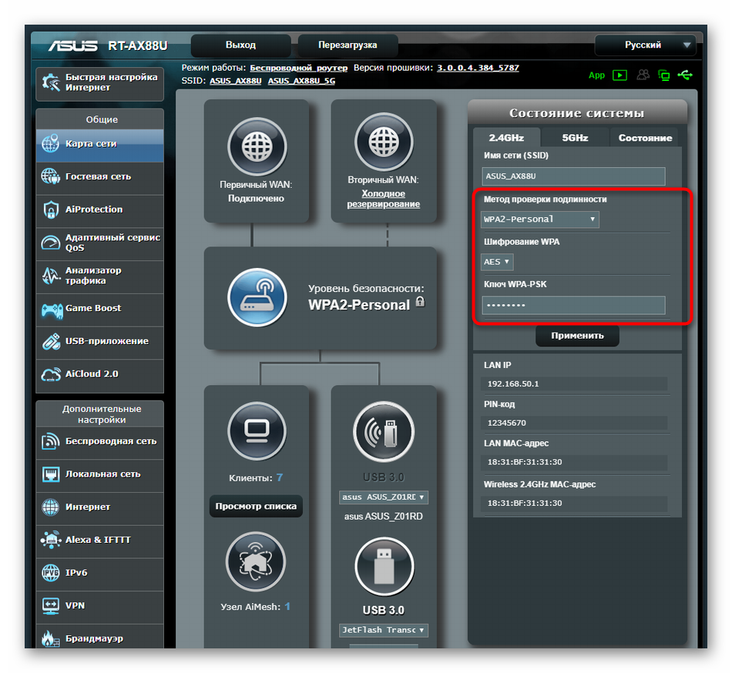The width and height of the screenshot is (732, 673).
Task: Click the firmware version link
Action: tap(478, 68)
